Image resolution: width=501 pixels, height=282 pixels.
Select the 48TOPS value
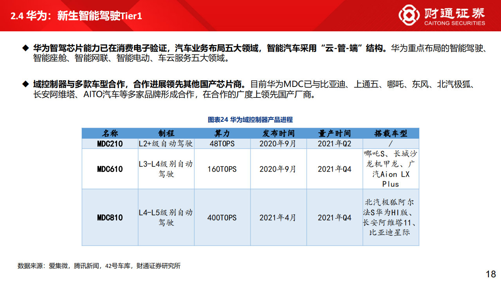pyautogui.click(x=222, y=144)
